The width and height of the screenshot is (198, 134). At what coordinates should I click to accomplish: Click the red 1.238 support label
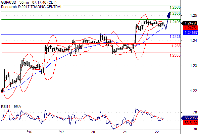(176, 46)
